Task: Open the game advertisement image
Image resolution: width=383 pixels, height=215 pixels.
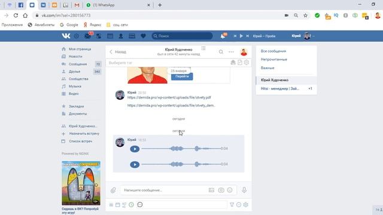Action: coord(81,183)
